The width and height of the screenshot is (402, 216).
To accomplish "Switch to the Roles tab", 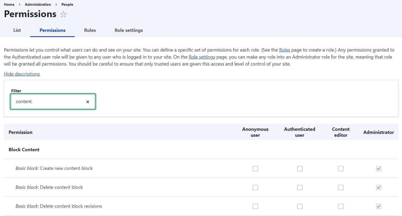I will point(90,30).
